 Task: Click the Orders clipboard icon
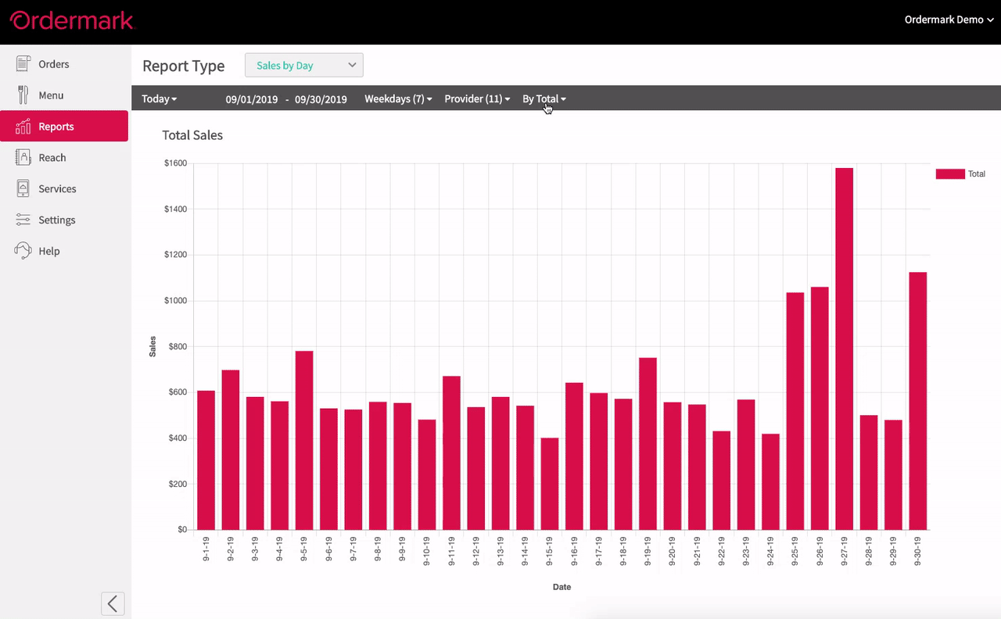[x=23, y=64]
